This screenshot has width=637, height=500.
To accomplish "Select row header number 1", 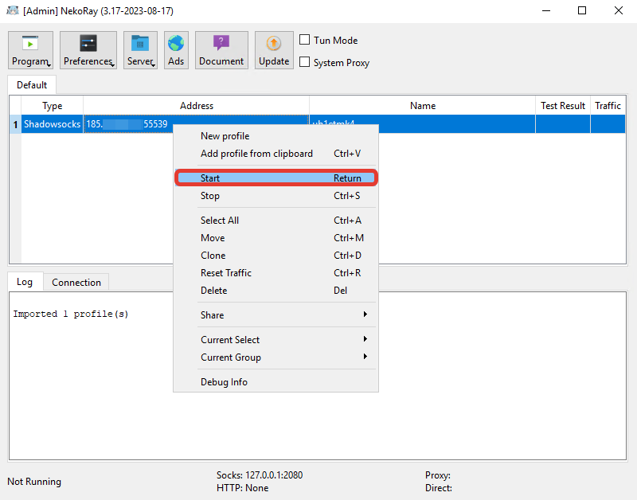I will point(15,124).
